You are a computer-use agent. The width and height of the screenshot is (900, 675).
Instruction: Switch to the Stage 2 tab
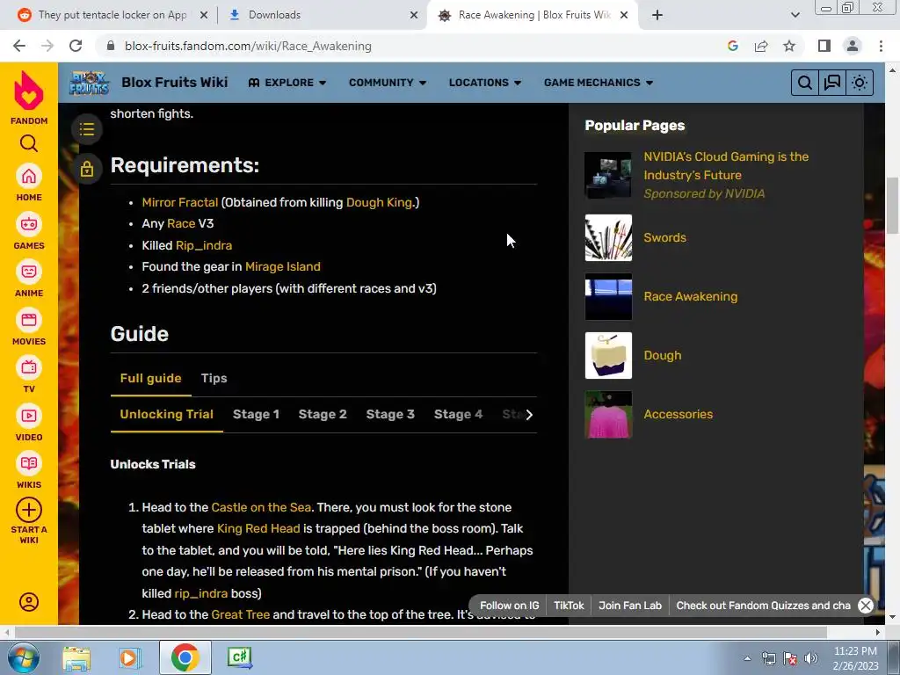click(x=323, y=415)
